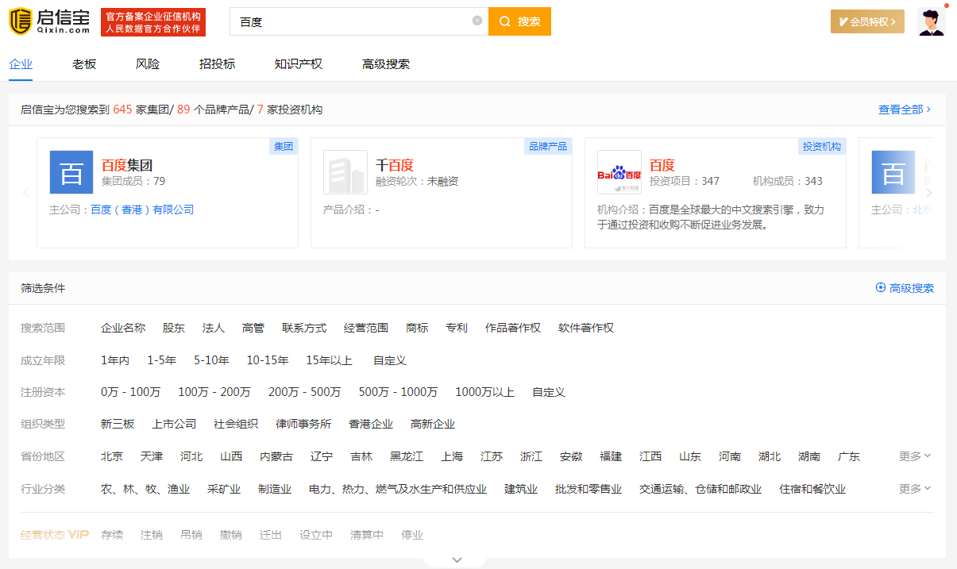This screenshot has width=957, height=569.
Task: Filter by province 广东
Action: coord(849,456)
